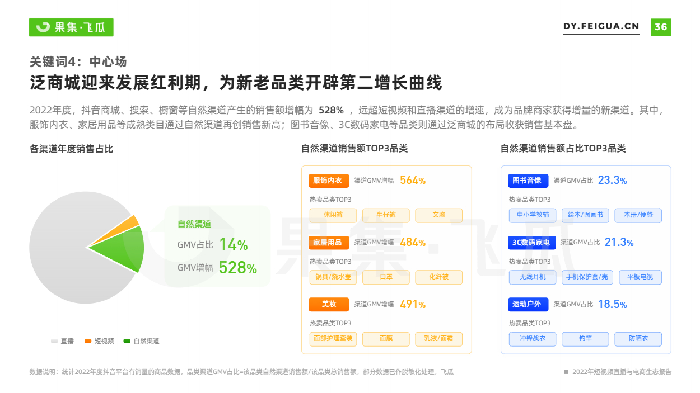Click the 直播 legend color dot
The height and width of the screenshot is (393, 700).
click(54, 341)
